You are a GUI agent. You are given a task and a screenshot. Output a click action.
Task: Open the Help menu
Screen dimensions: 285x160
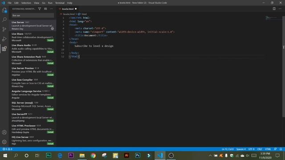click(x=69, y=3)
